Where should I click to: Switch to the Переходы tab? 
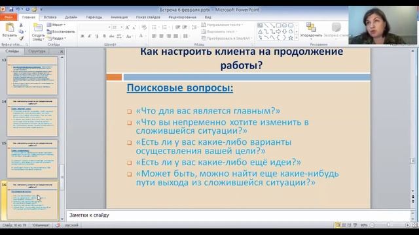(94, 17)
